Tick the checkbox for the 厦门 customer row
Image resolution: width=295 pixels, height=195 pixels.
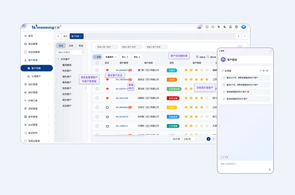(97, 70)
